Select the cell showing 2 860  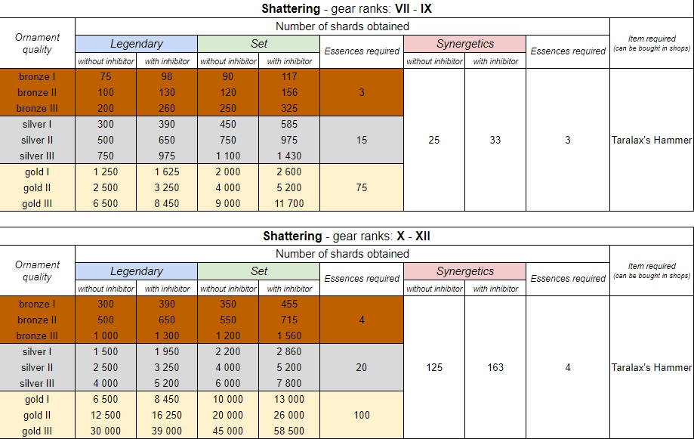[289, 352]
